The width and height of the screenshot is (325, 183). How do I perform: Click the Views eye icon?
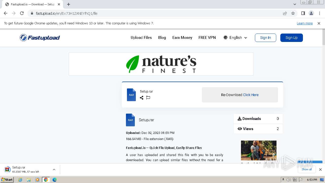tap(240, 129)
